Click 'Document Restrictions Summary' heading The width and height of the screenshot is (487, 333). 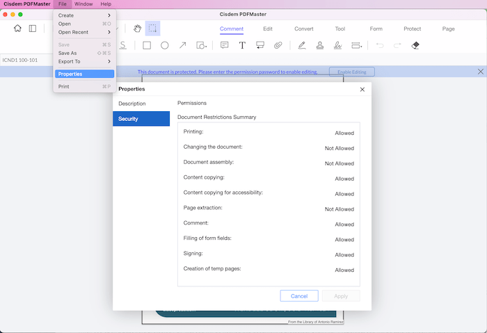pyautogui.click(x=217, y=117)
